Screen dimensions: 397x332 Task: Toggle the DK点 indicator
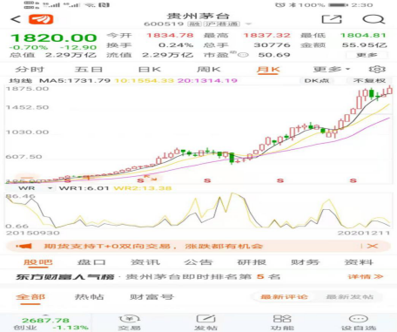317,81
